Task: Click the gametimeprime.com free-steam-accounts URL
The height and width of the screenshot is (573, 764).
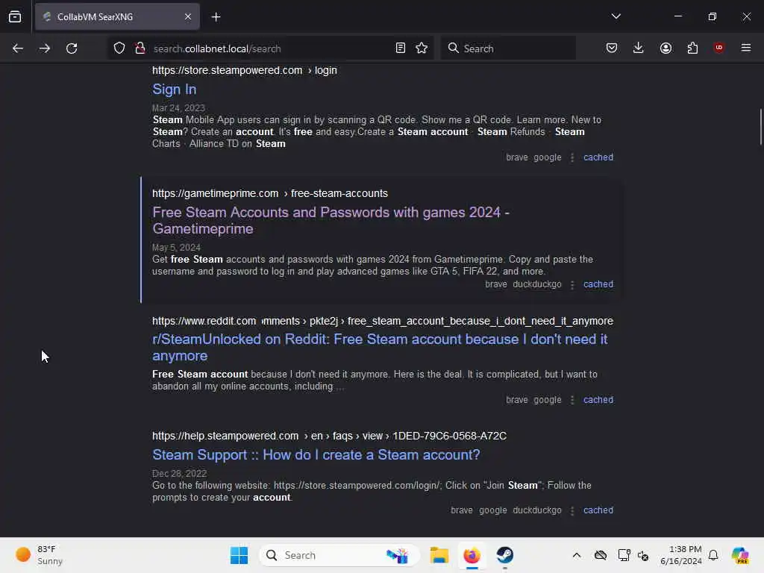Action: point(270,193)
